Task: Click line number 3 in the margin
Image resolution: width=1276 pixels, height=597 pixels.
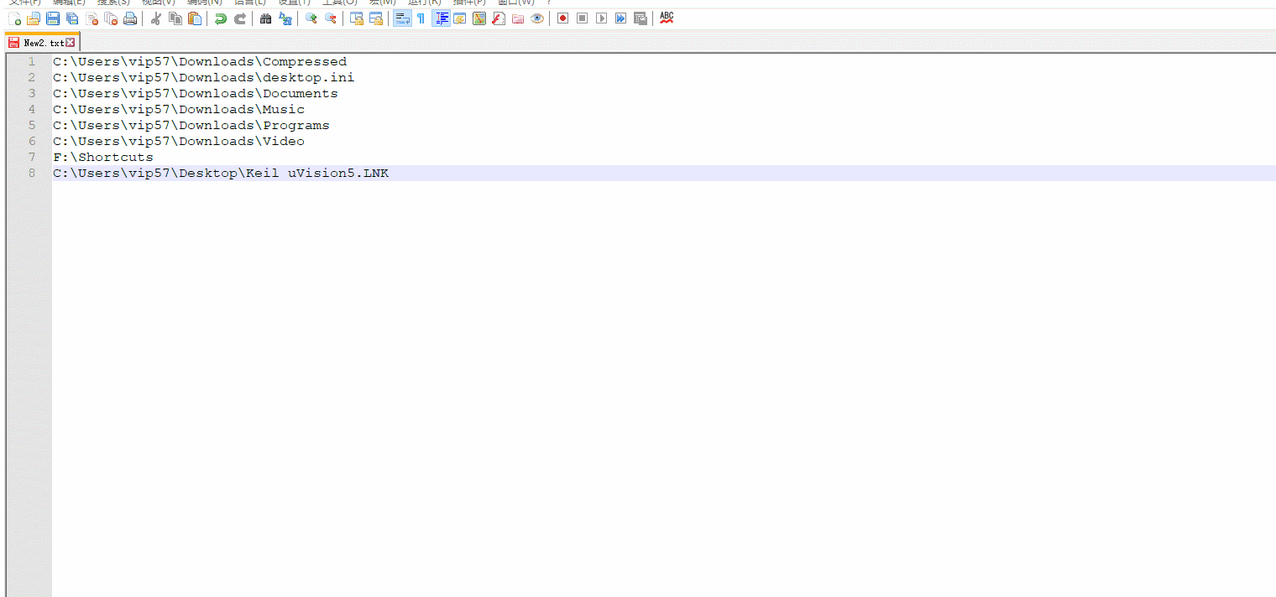Action: [32, 94]
